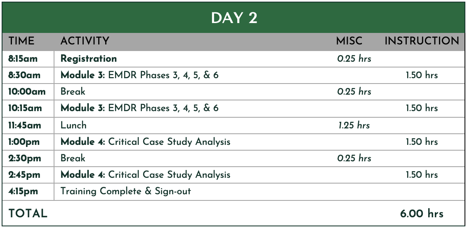This screenshot has height=228, width=467.
Task: Click the DAY 2 header title
Action: click(x=234, y=18)
